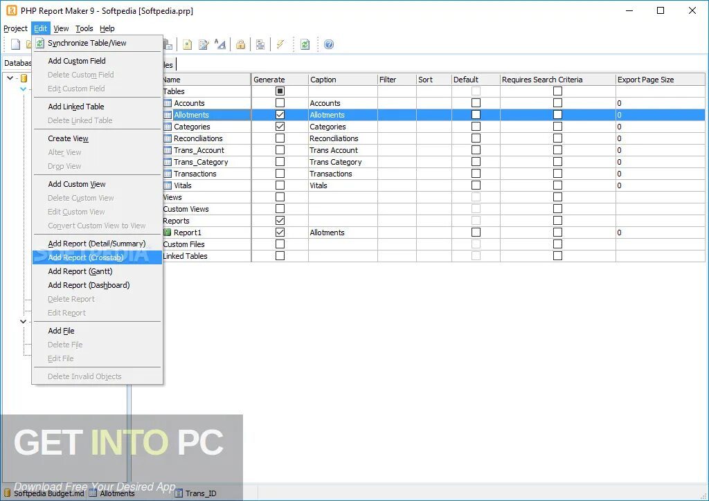Click the Reconciliations table icon
709x501 pixels.
[x=168, y=138]
